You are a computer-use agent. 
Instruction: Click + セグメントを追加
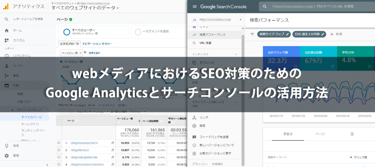pyautogui.click(x=156, y=31)
